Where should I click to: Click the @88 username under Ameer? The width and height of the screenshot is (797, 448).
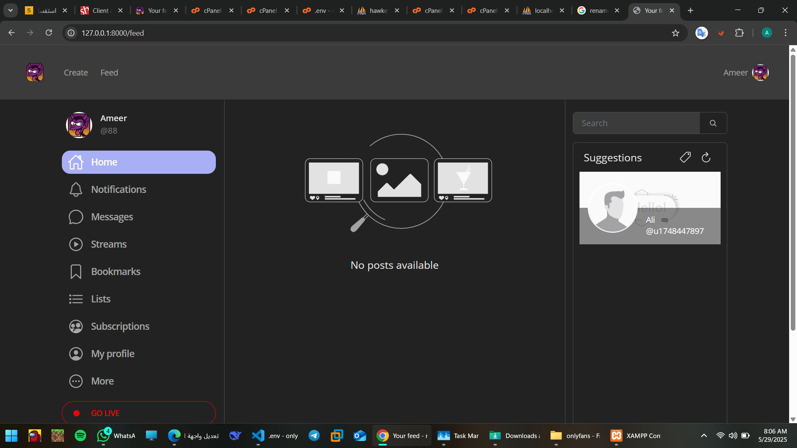coord(109,131)
